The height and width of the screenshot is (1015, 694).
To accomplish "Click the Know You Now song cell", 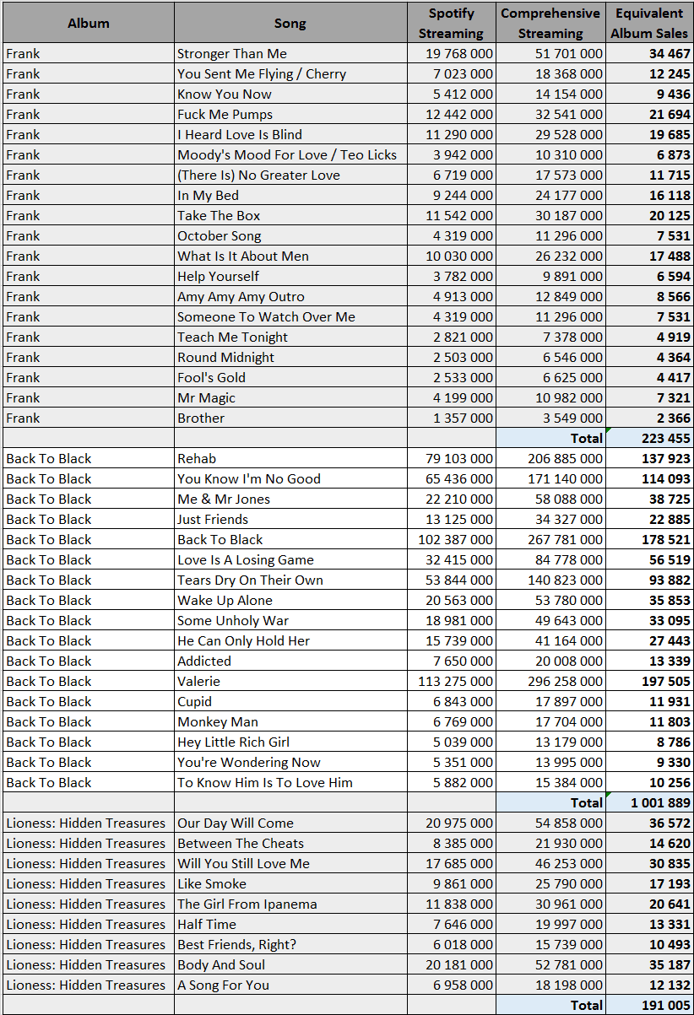I will [x=290, y=94].
